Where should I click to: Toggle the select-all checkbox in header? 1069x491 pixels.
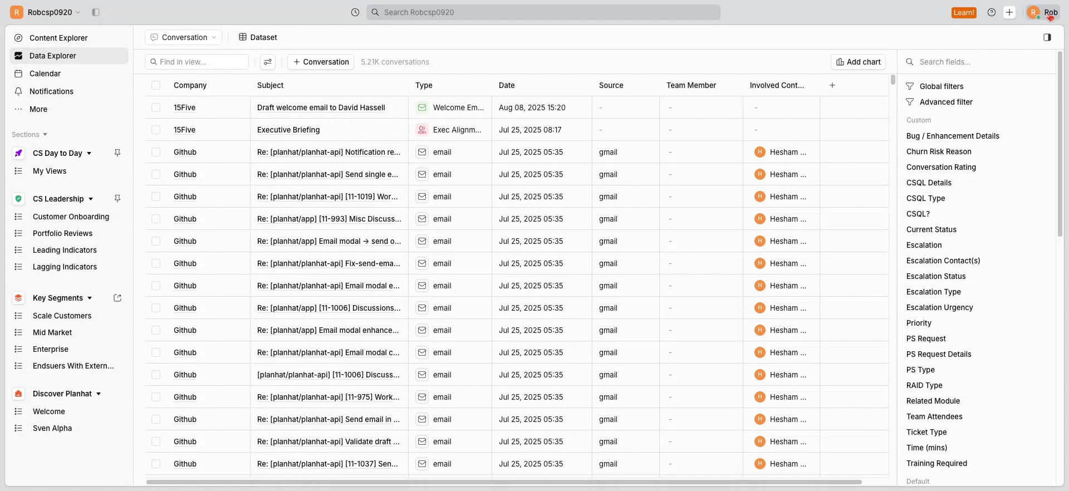pos(156,85)
